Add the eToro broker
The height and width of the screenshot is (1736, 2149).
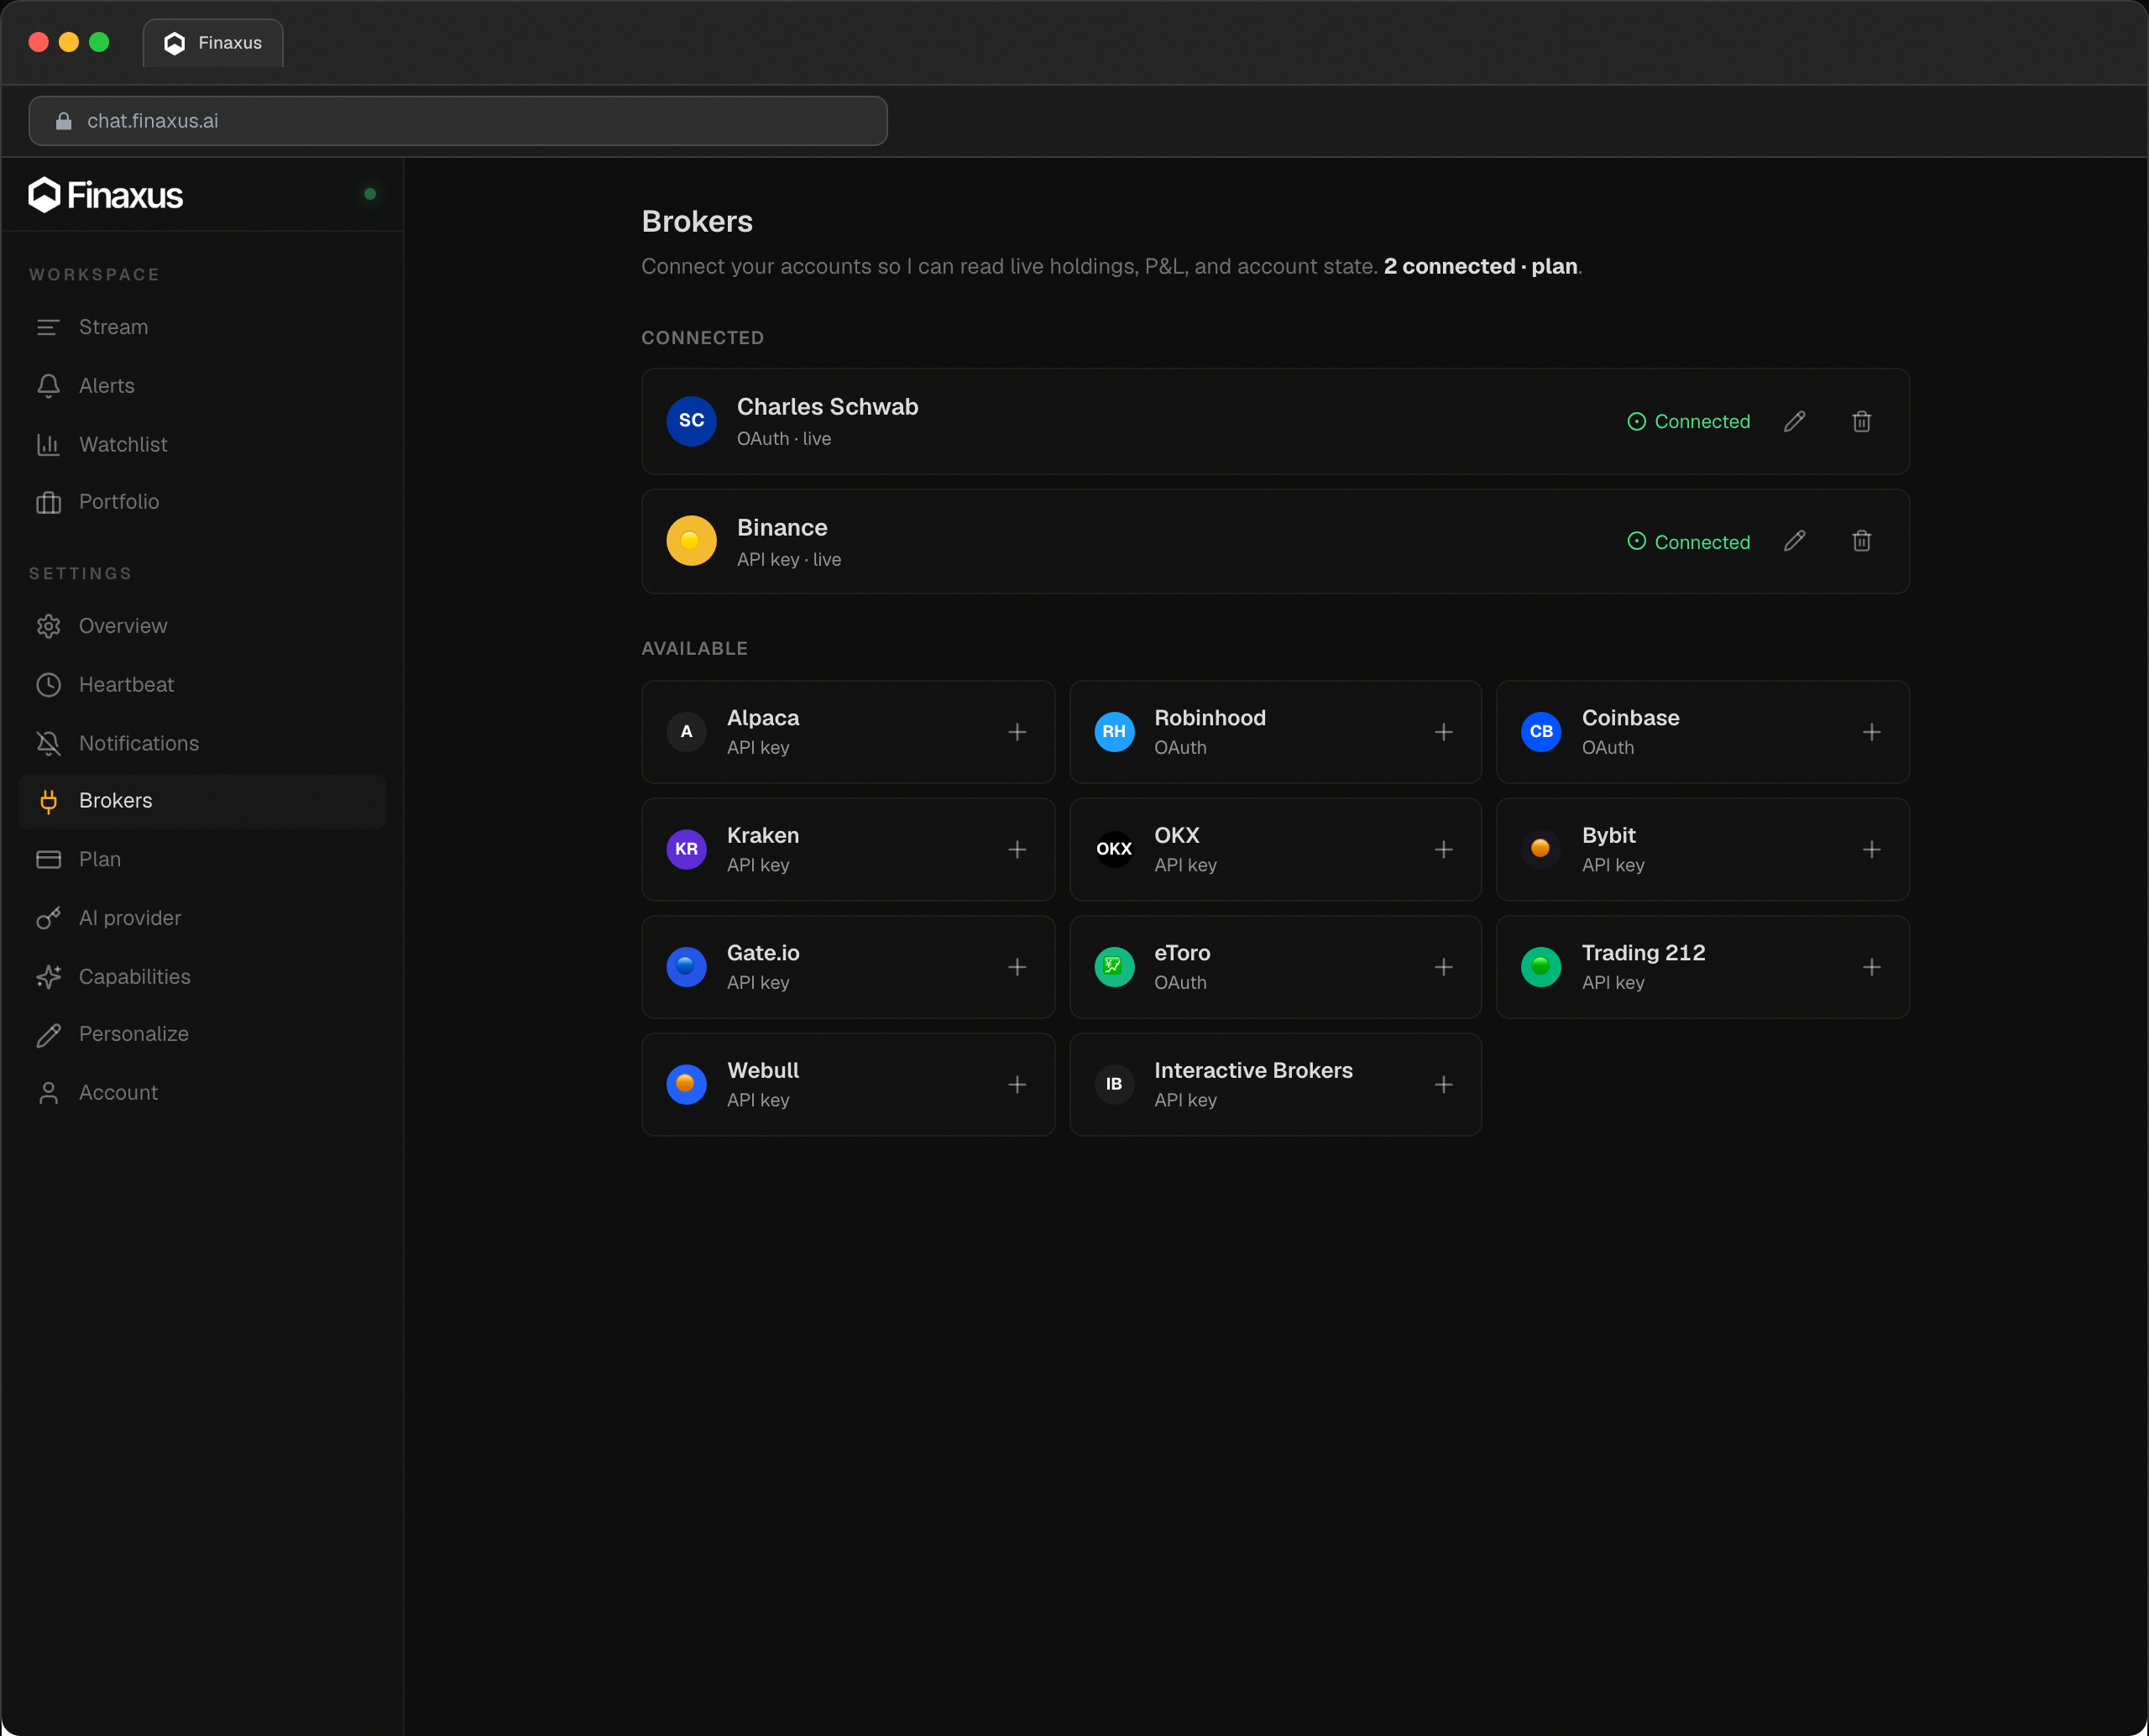1443,967
